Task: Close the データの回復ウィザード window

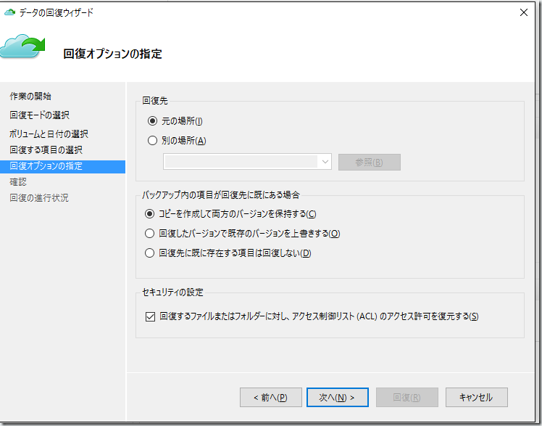Action: tap(524, 12)
